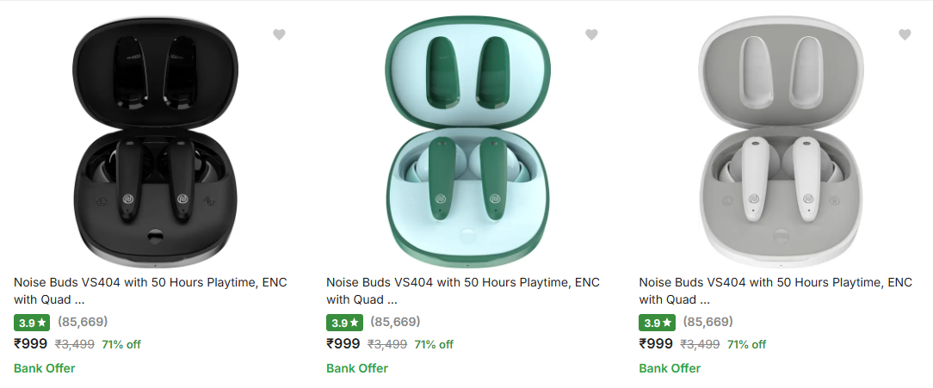933x388 pixels.
Task: Click 3.9 star rating badge on white earbuds
Action: tap(657, 323)
